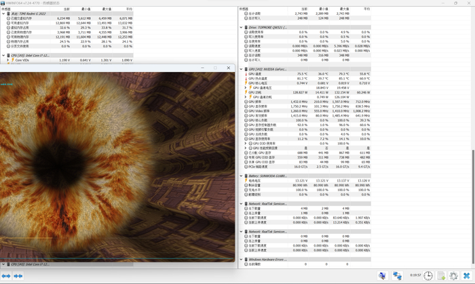Click chip icon of Battery: SUNWODA group
The width and height of the screenshot is (475, 284).
click(x=246, y=176)
